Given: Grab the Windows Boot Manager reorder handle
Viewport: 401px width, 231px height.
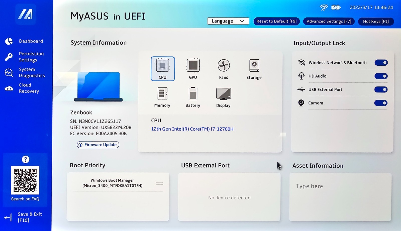Looking at the screenshot, I should click(159, 183).
